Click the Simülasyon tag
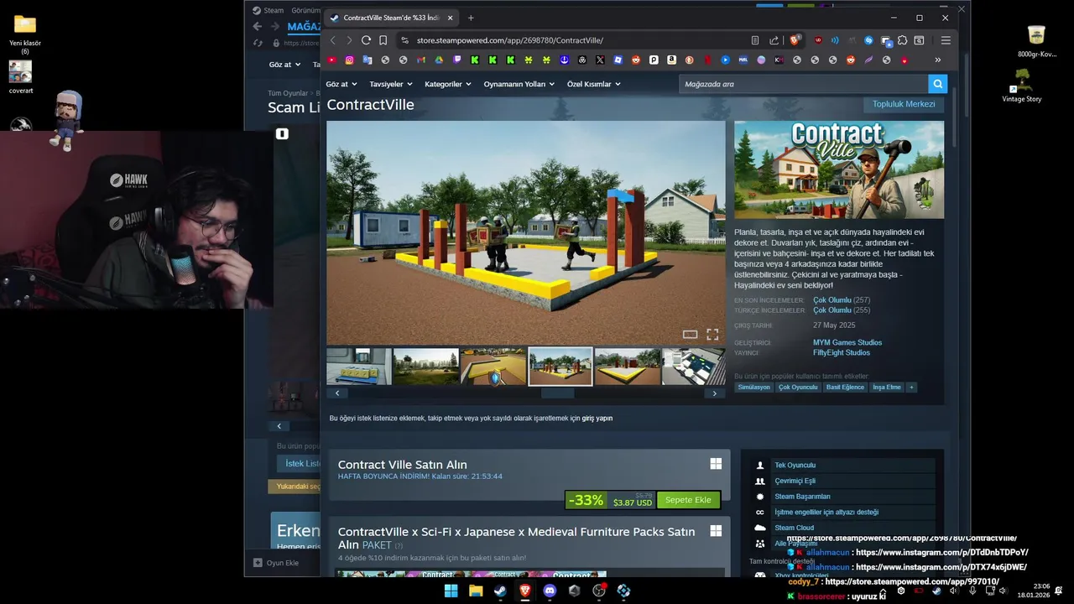Viewport: 1074px width, 604px height. pos(753,387)
